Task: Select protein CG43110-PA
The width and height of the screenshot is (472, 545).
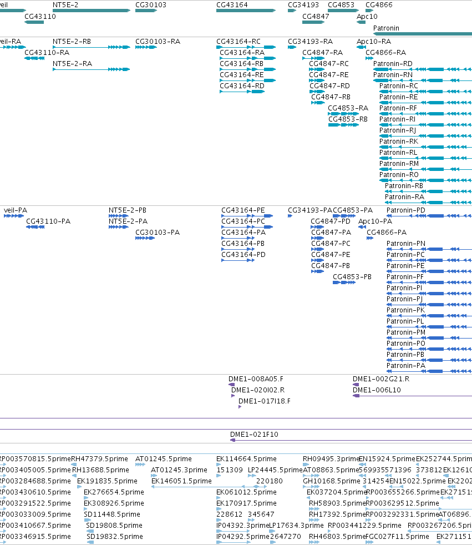Action: point(35,228)
